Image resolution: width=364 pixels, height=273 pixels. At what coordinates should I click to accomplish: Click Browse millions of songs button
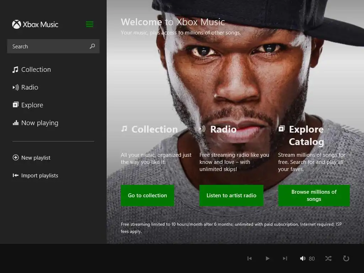tap(314, 196)
